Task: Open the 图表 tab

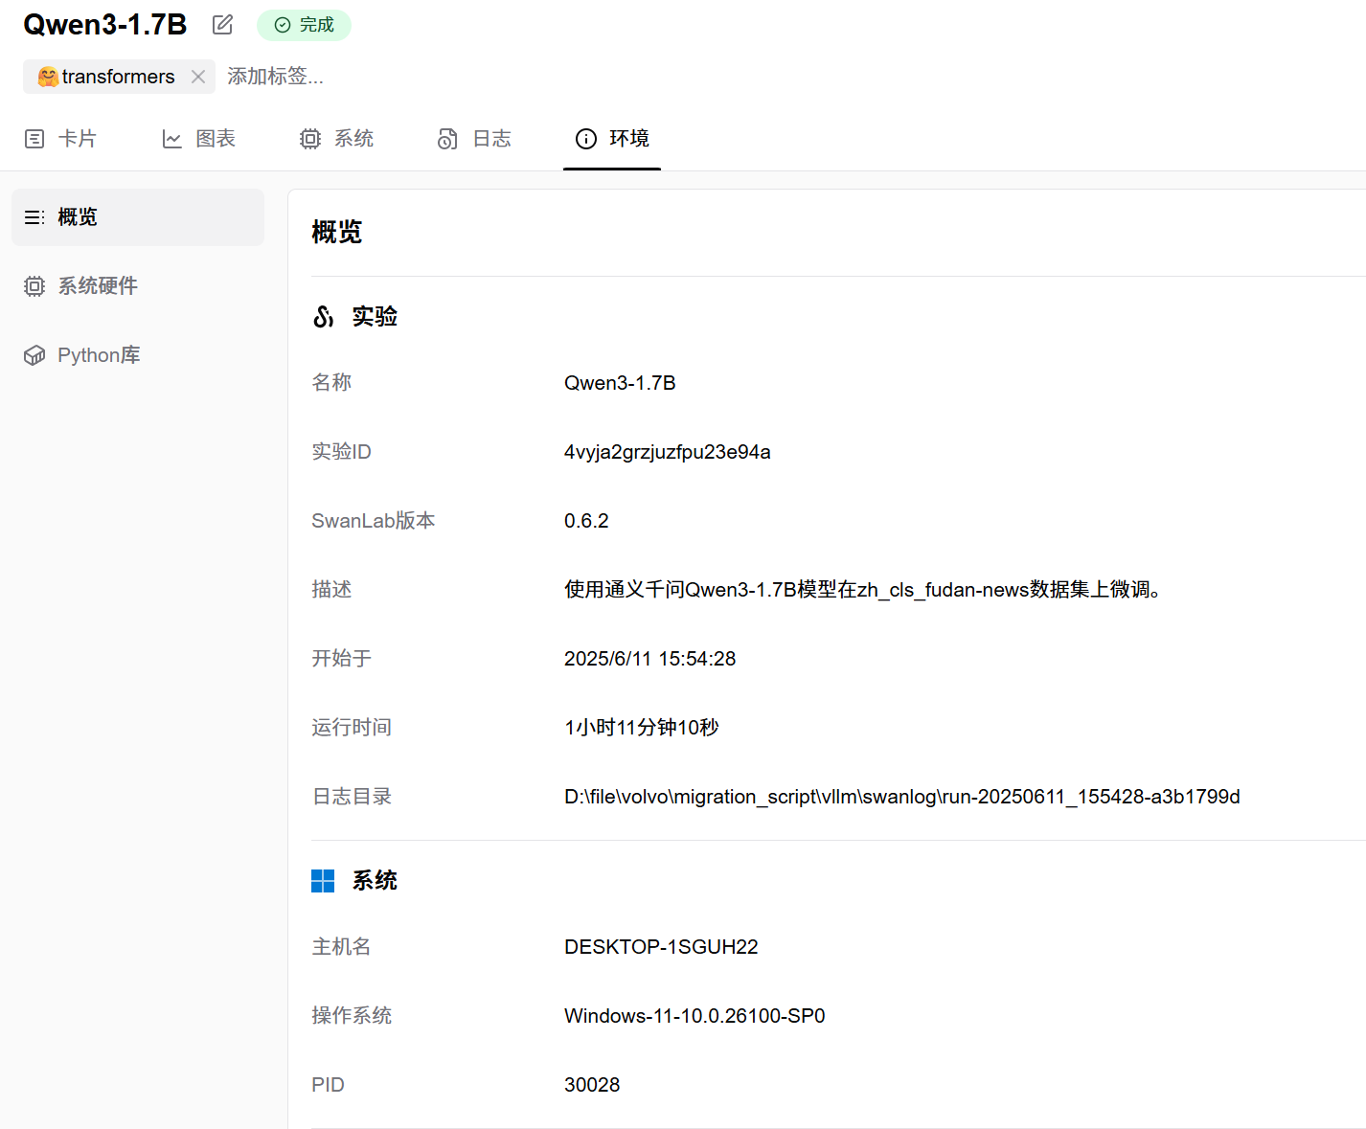Action: pyautogui.click(x=198, y=139)
